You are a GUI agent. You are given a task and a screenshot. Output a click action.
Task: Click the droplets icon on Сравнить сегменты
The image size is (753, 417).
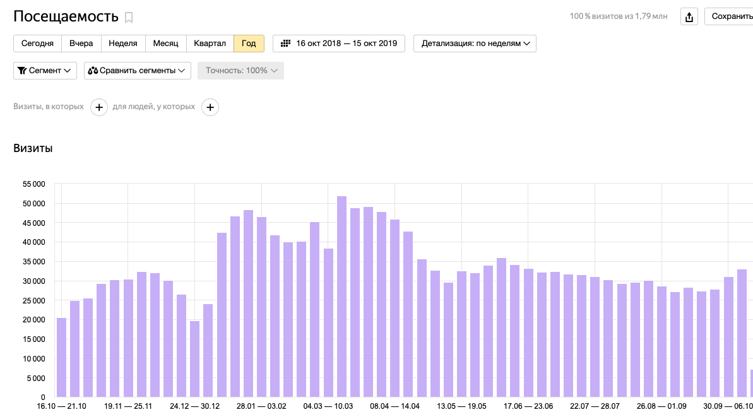(x=93, y=71)
